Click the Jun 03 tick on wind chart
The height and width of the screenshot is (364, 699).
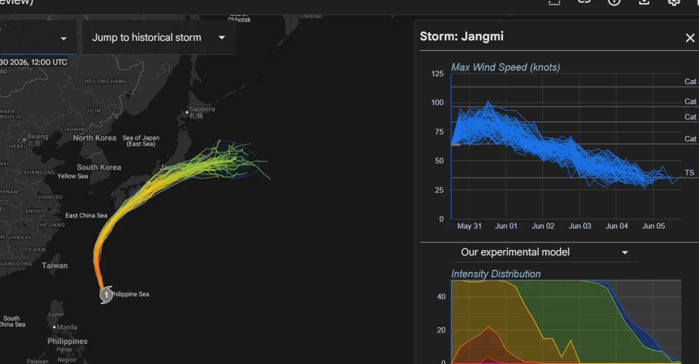[580, 226]
